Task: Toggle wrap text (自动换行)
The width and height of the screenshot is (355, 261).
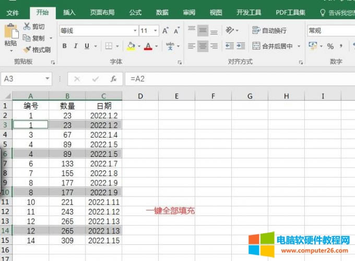Action: pyautogui.click(x=269, y=31)
